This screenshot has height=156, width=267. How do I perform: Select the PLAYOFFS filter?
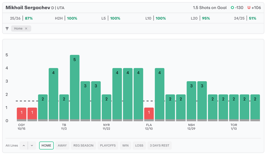(108, 146)
